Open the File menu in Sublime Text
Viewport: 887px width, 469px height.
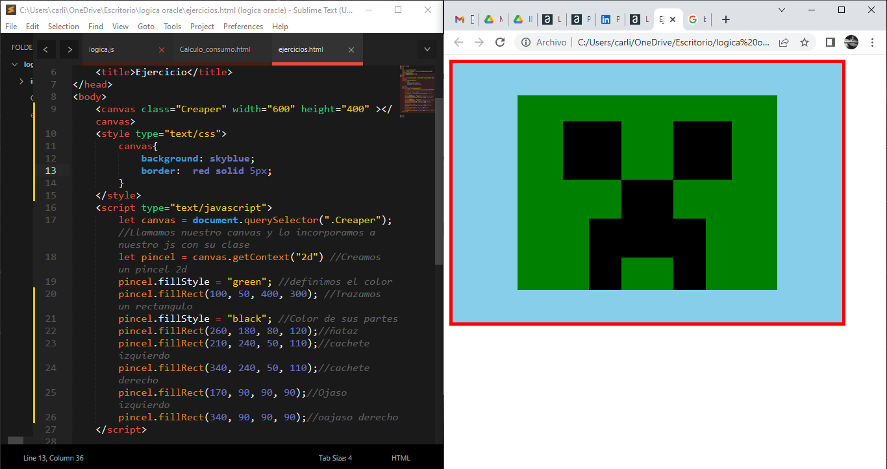click(x=11, y=27)
